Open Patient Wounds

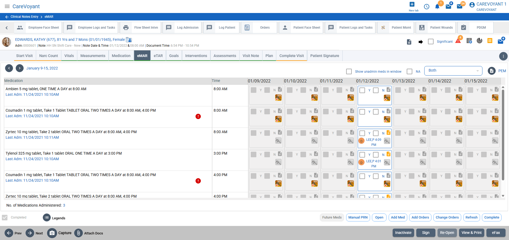pyautogui.click(x=436, y=28)
